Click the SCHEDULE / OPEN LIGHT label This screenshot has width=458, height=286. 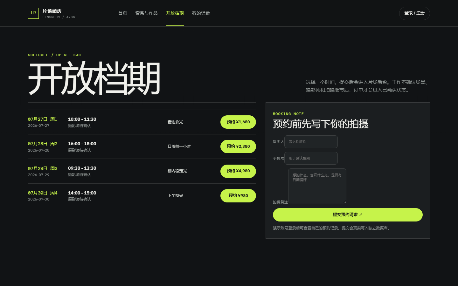[x=55, y=55]
